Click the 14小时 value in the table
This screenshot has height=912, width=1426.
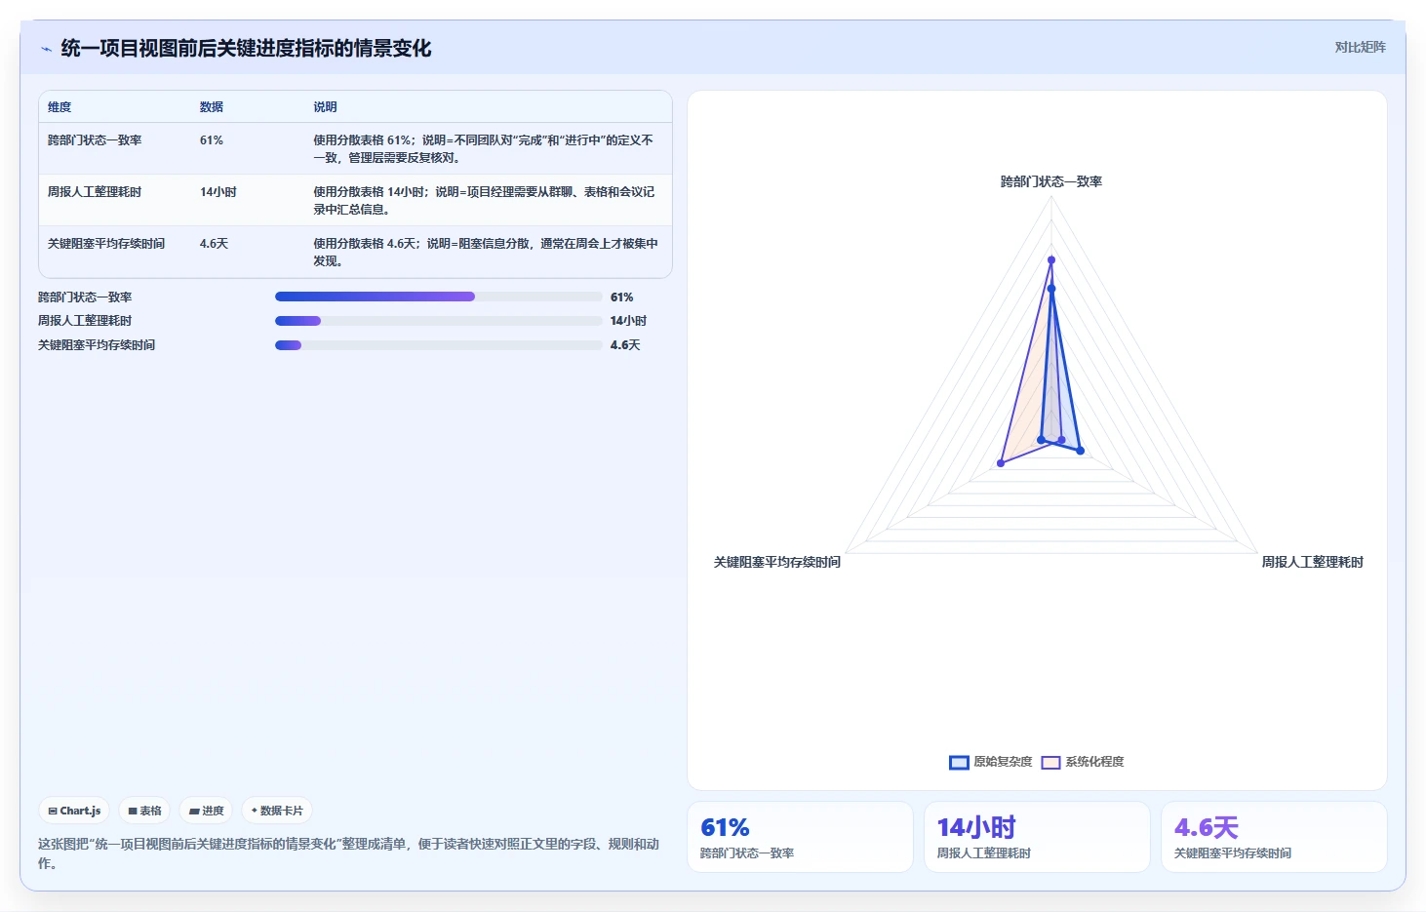(x=218, y=192)
